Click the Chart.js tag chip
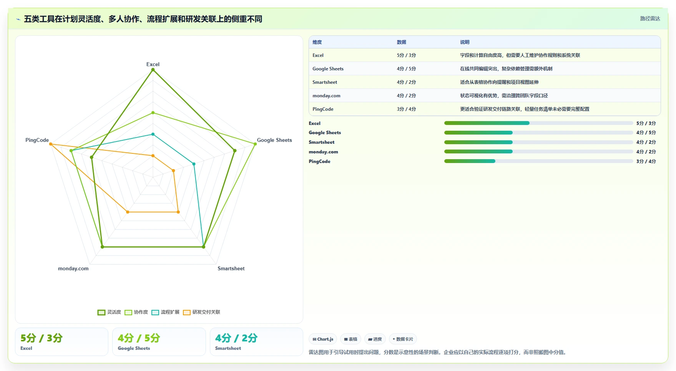This screenshot has height=371, width=676. (323, 339)
